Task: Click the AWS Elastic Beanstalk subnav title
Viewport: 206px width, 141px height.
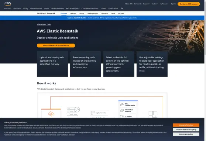Action: 46,13
